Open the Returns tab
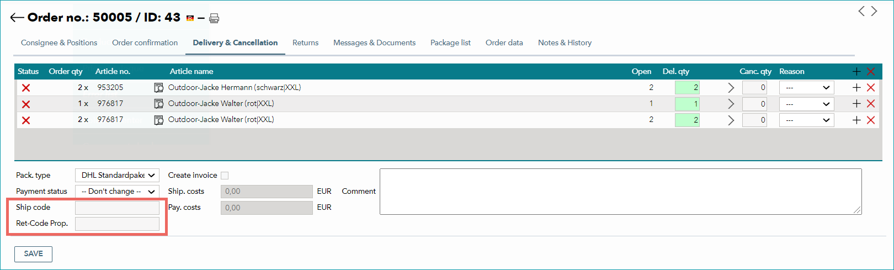The height and width of the screenshot is (270, 894). click(x=305, y=43)
